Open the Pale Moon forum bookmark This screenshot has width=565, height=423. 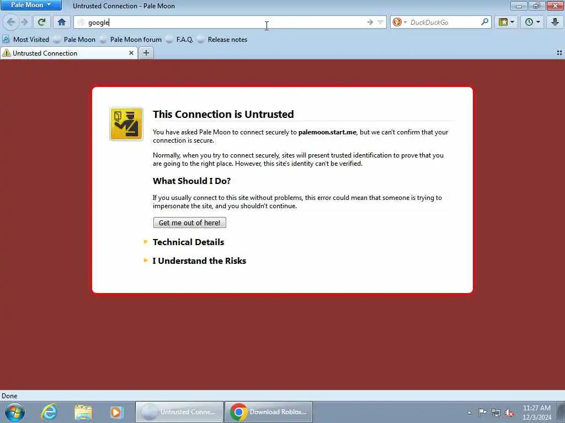(x=130, y=40)
